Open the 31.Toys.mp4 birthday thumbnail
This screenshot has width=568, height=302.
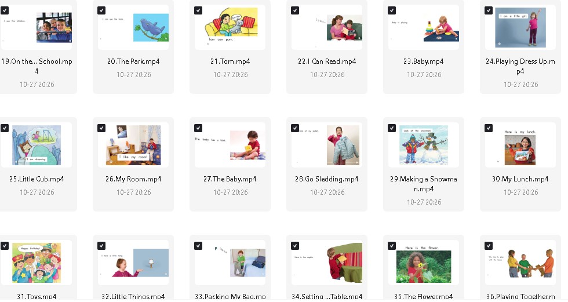click(37, 263)
